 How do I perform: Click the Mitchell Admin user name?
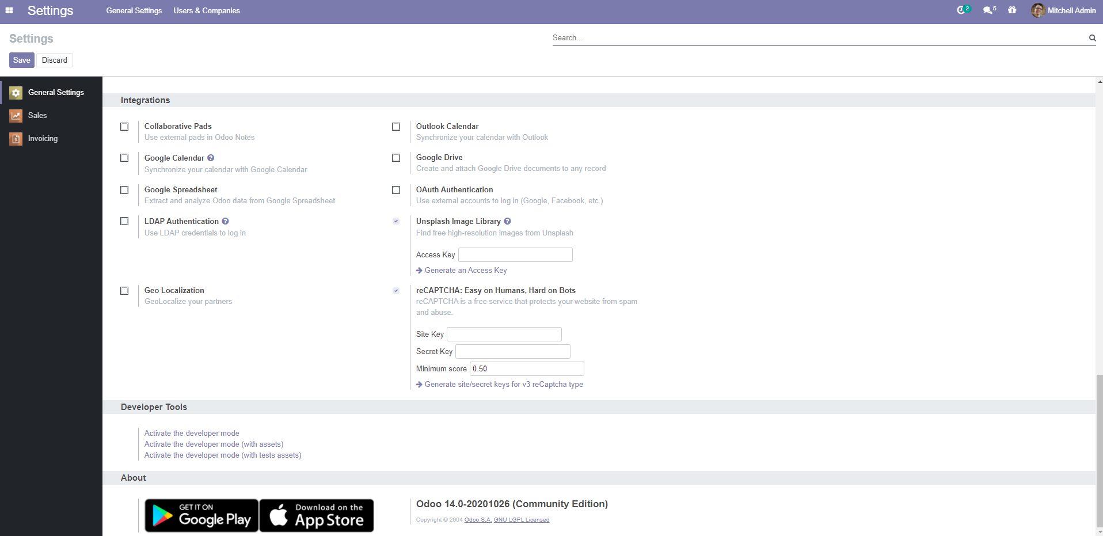[x=1071, y=10]
